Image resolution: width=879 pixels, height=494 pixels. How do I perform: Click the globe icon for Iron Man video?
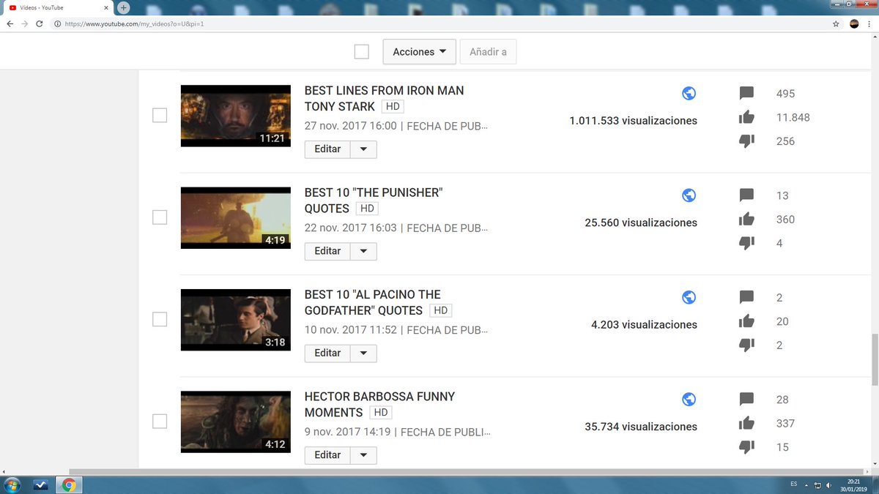[x=689, y=93]
